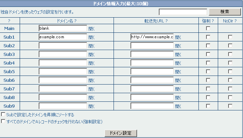Click the Sub3 domain name field
The image size is (243, 138).
63,54
